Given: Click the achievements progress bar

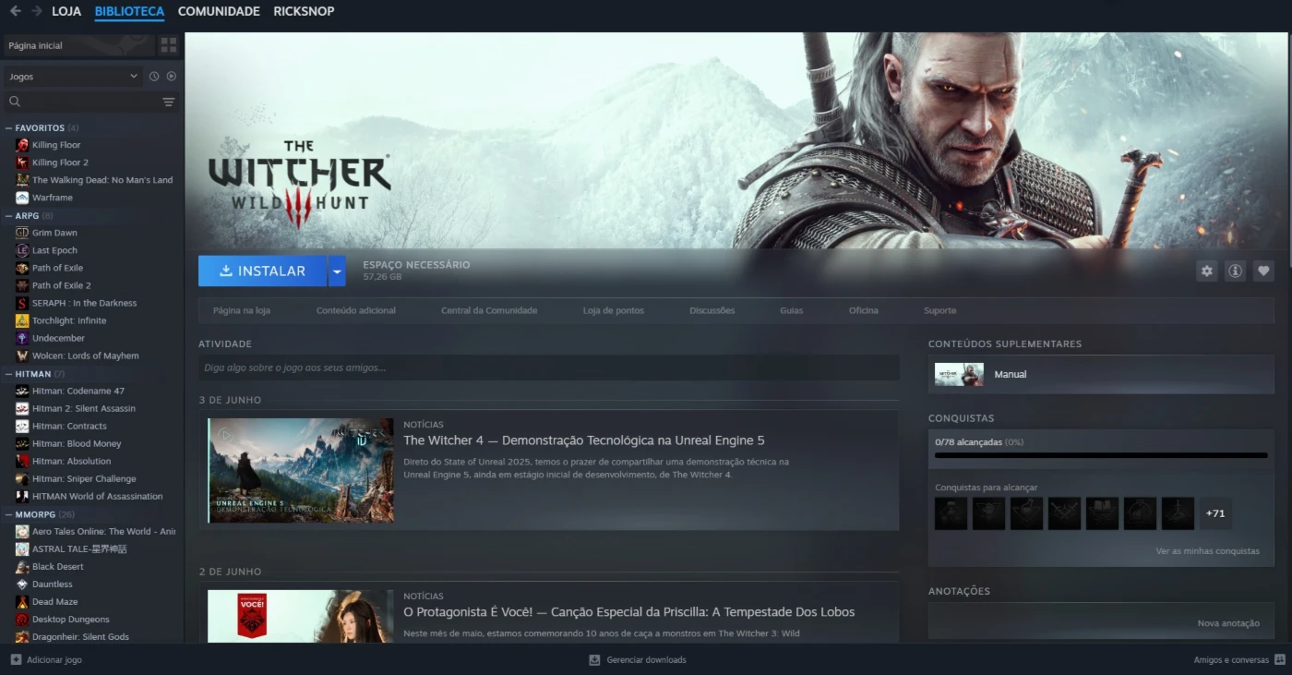Looking at the screenshot, I should coord(1101,455).
